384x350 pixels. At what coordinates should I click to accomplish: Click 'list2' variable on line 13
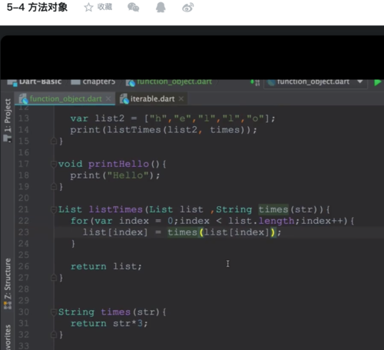(110, 118)
